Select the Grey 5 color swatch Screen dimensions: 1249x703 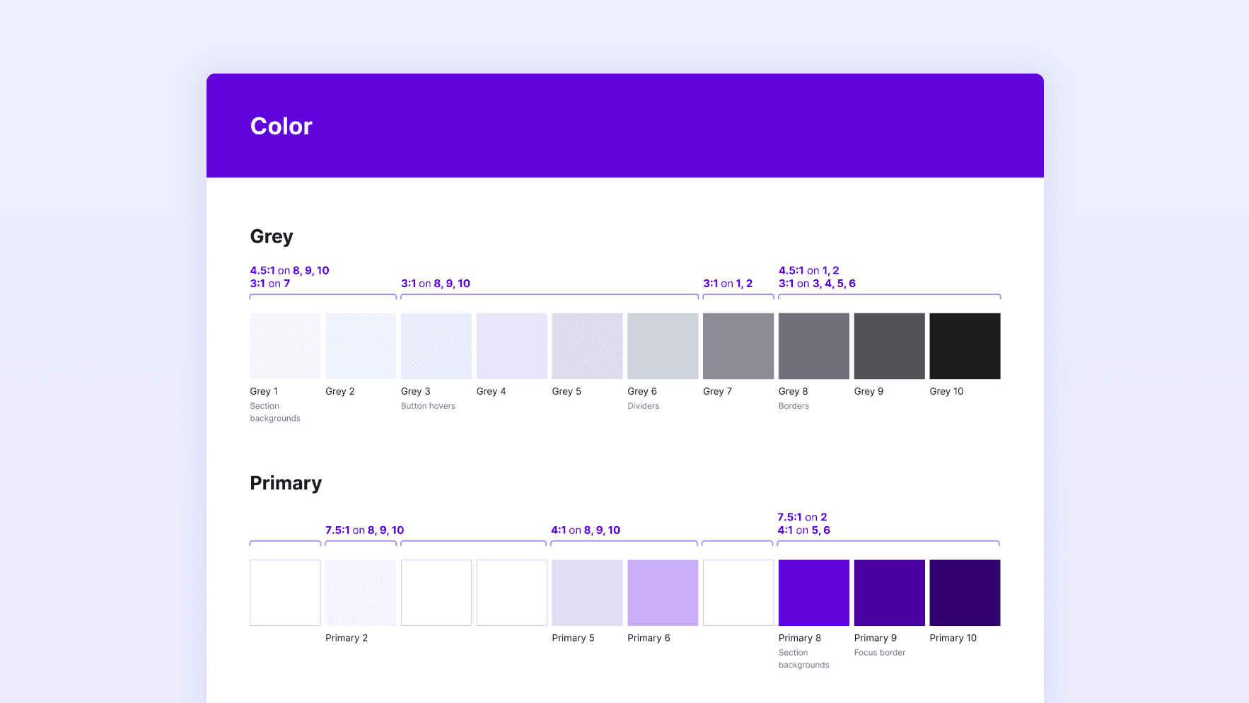click(587, 346)
